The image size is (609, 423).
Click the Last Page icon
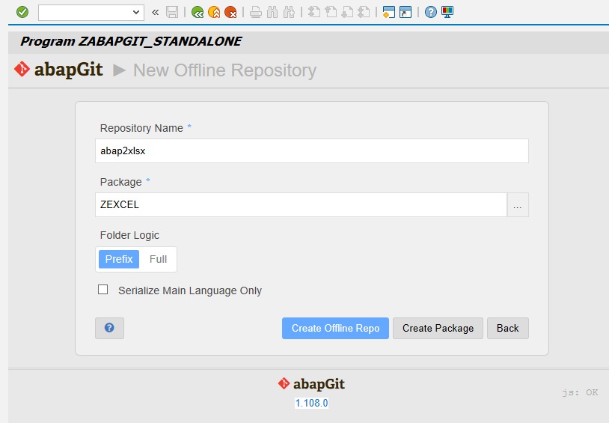click(x=364, y=13)
